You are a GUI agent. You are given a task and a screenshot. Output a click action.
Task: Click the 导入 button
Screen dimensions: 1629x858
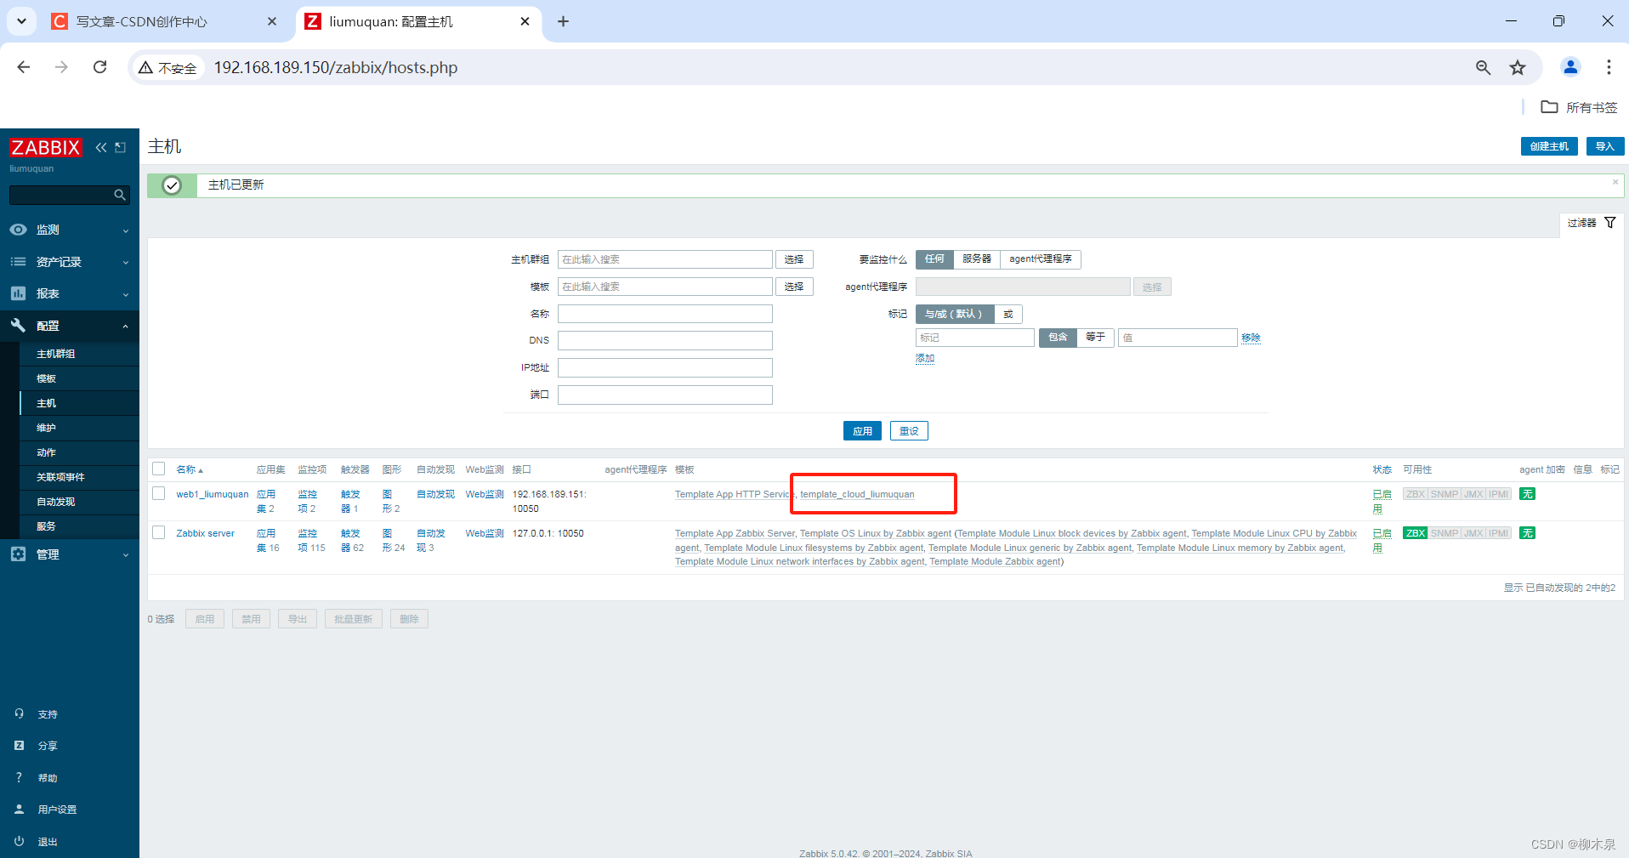(1605, 146)
